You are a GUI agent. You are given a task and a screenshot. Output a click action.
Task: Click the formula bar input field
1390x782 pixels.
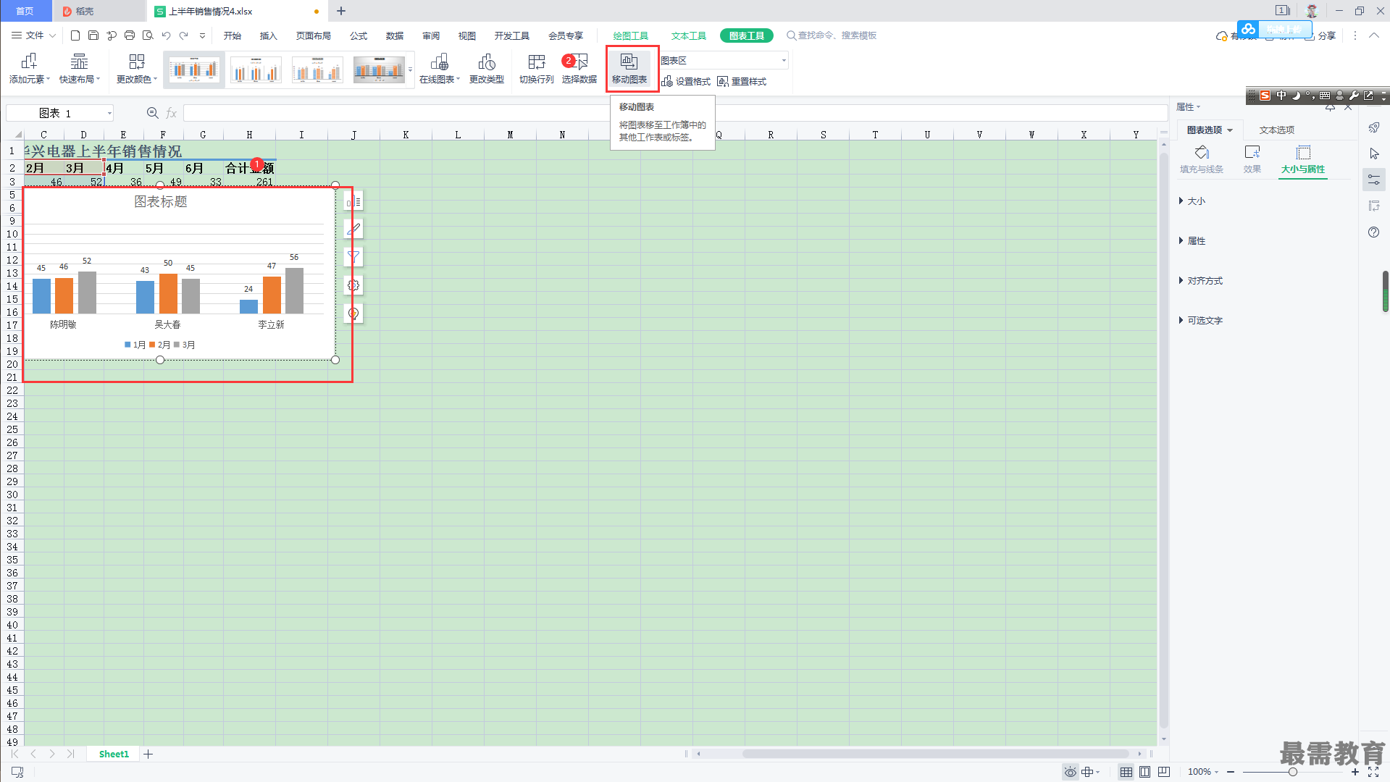coord(675,113)
